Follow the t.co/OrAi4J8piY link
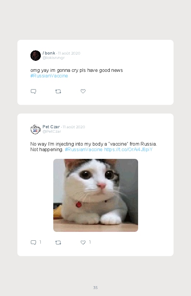This screenshot has height=296, width=191. coord(128,150)
